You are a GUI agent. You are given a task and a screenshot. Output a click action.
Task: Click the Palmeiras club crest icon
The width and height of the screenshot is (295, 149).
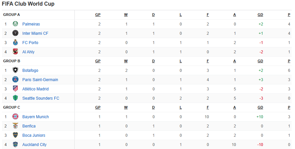(x=16, y=24)
